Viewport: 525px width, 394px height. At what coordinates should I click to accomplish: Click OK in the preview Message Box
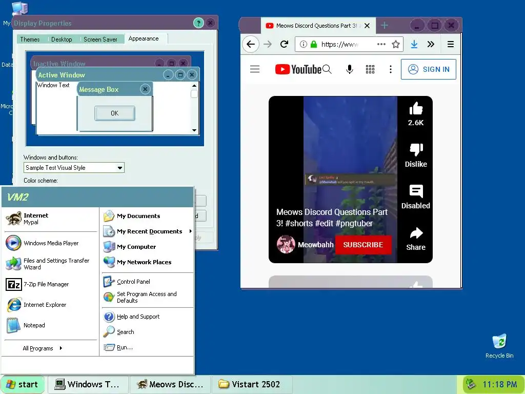[114, 113]
